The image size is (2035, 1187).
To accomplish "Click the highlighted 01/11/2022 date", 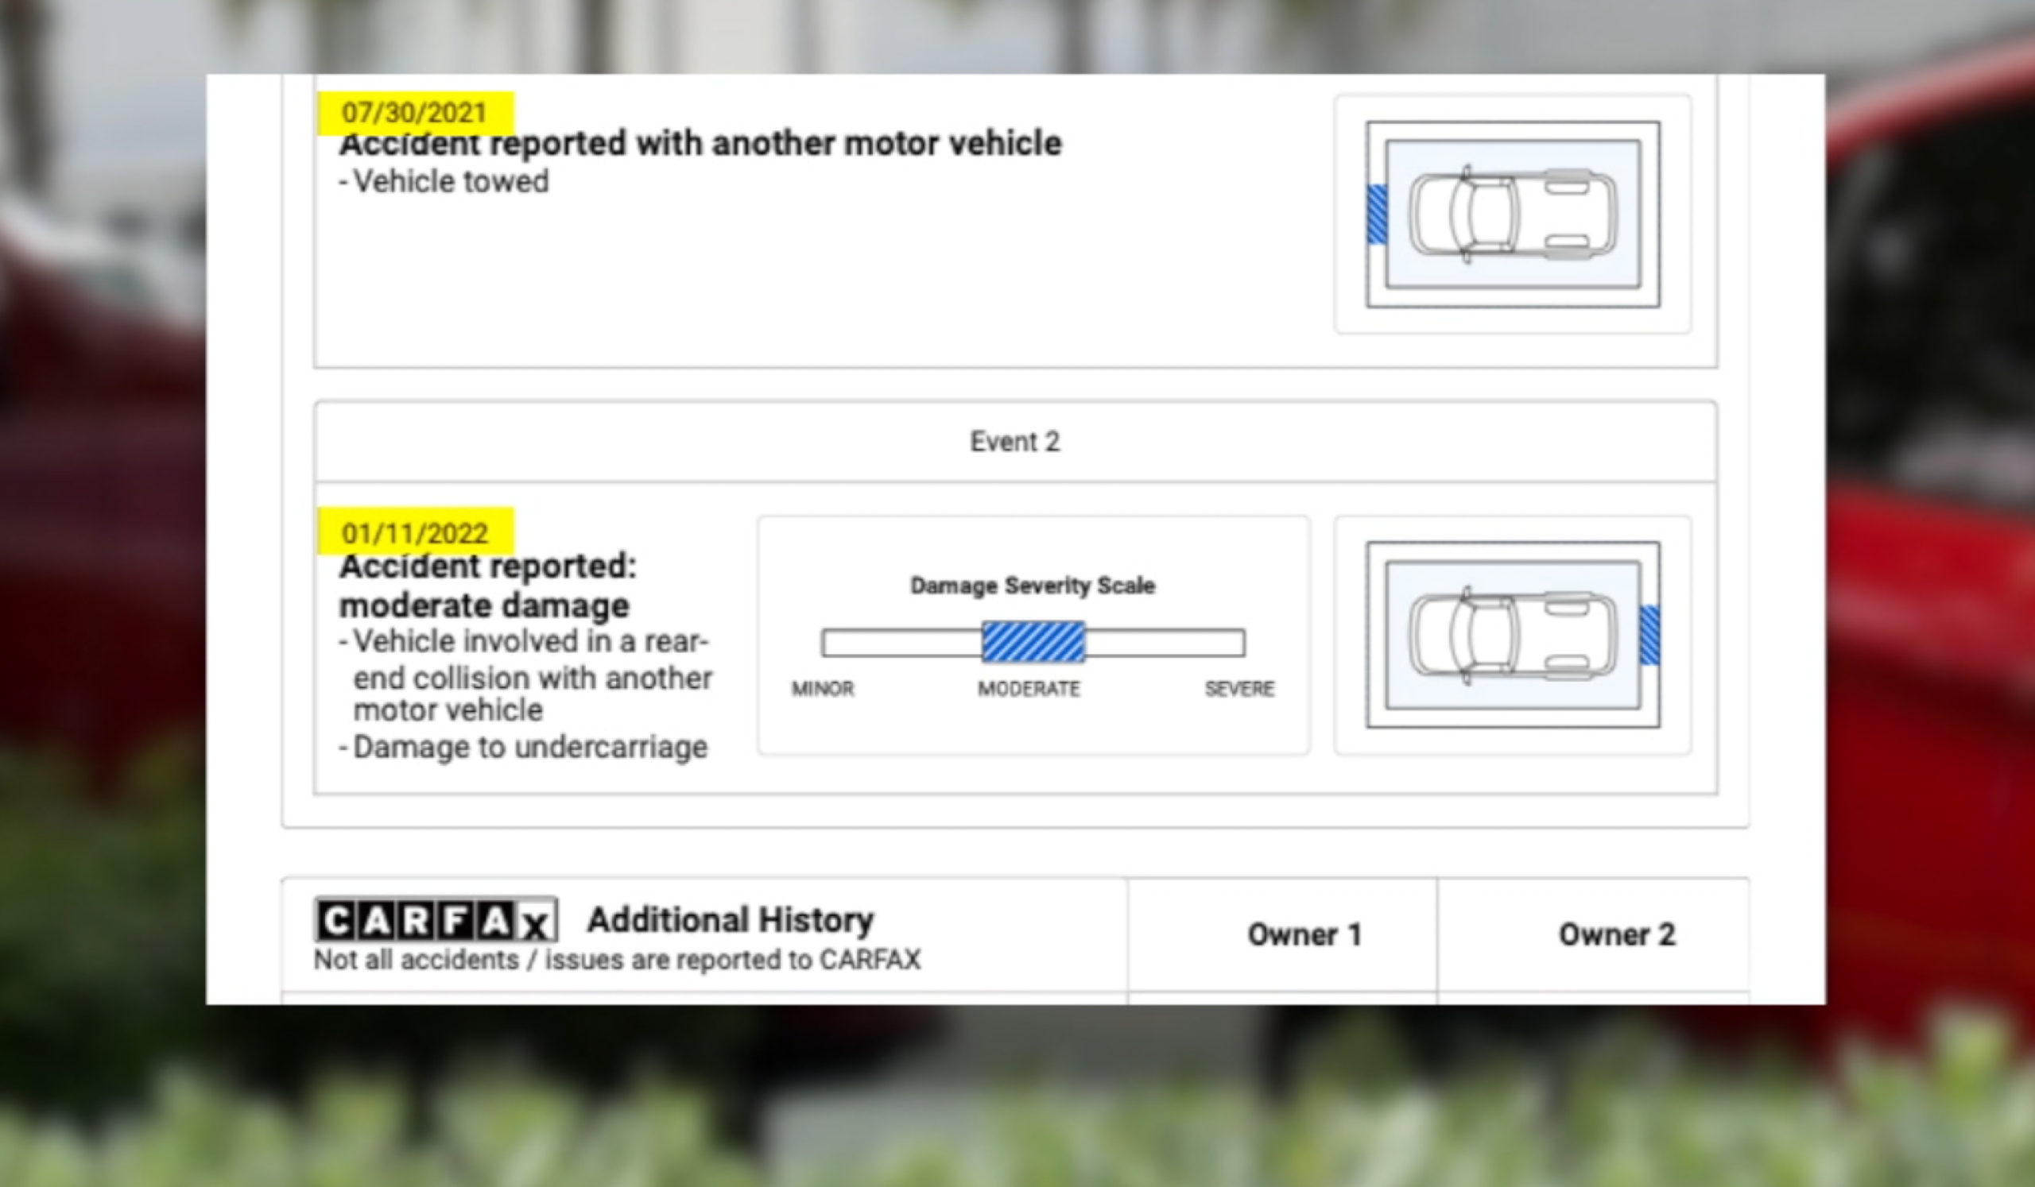I will coord(413,532).
